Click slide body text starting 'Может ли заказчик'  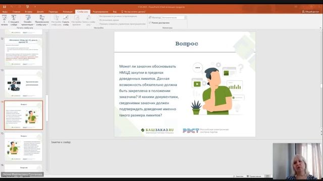[x=149, y=90]
